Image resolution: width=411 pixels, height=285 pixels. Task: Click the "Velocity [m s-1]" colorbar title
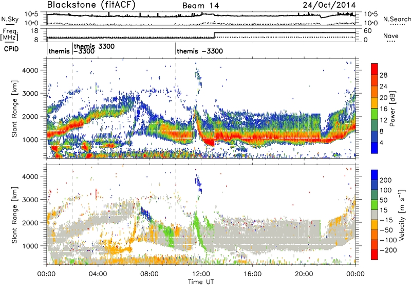tap(402, 215)
